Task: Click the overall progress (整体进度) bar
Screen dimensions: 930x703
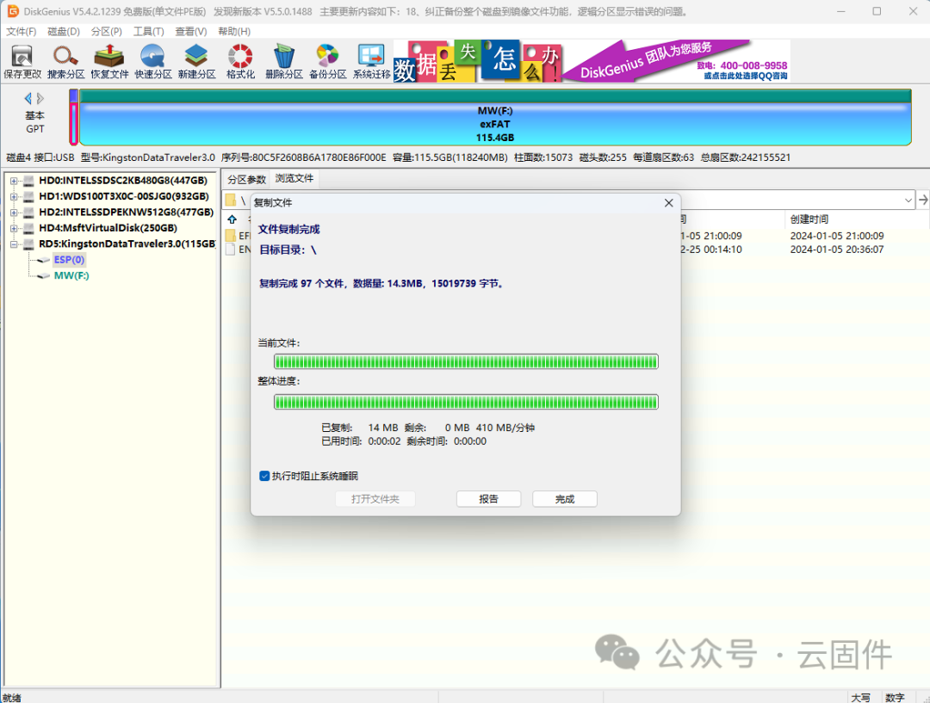Action: tap(466, 402)
